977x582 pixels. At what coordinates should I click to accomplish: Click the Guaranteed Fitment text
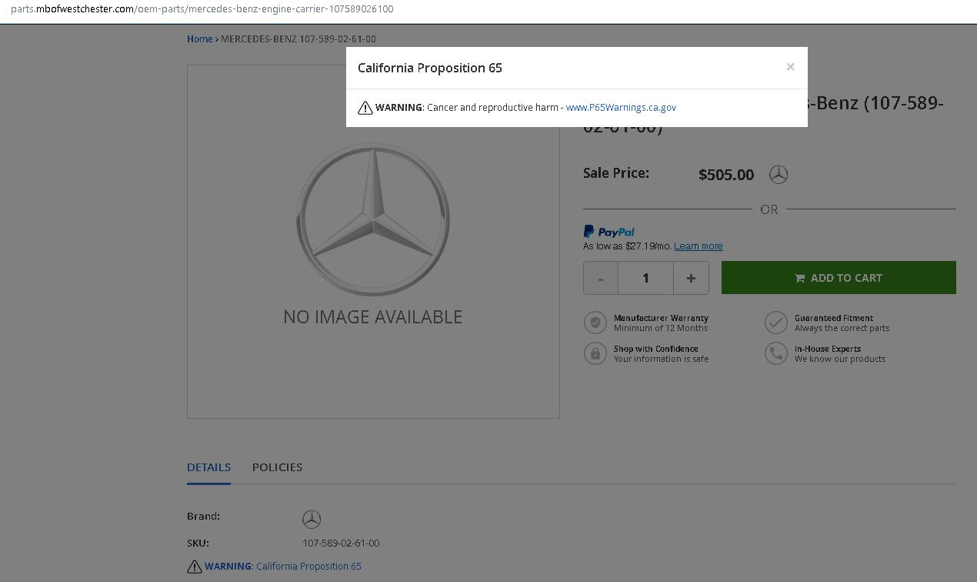(x=834, y=318)
